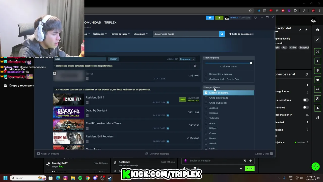Viewport: 323px width, 182px height.
Task: Click the Chile stream tag
Action: pos(293,48)
